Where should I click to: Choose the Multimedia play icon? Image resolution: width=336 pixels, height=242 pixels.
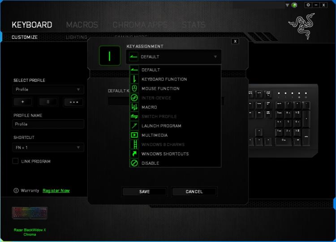(x=134, y=135)
